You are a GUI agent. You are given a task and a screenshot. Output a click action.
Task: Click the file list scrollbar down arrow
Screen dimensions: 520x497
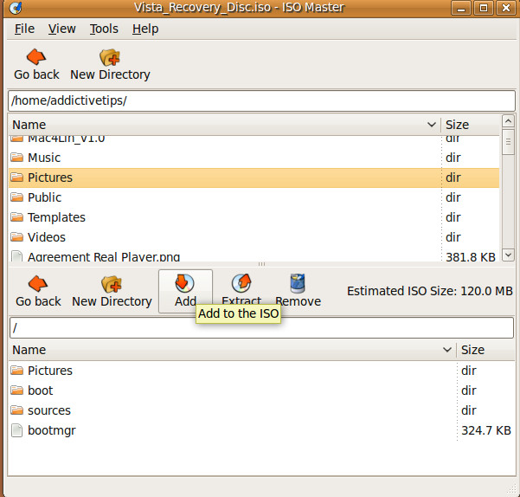508,255
